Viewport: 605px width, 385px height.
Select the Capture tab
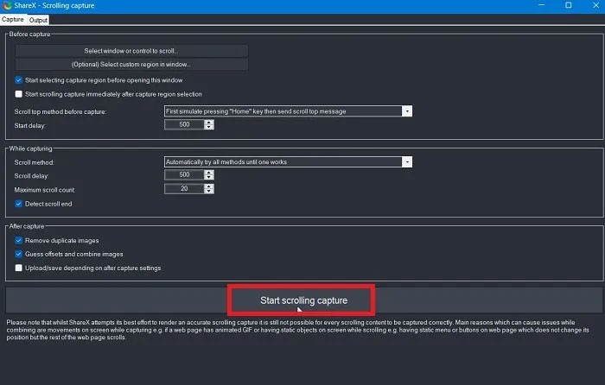tap(13, 19)
